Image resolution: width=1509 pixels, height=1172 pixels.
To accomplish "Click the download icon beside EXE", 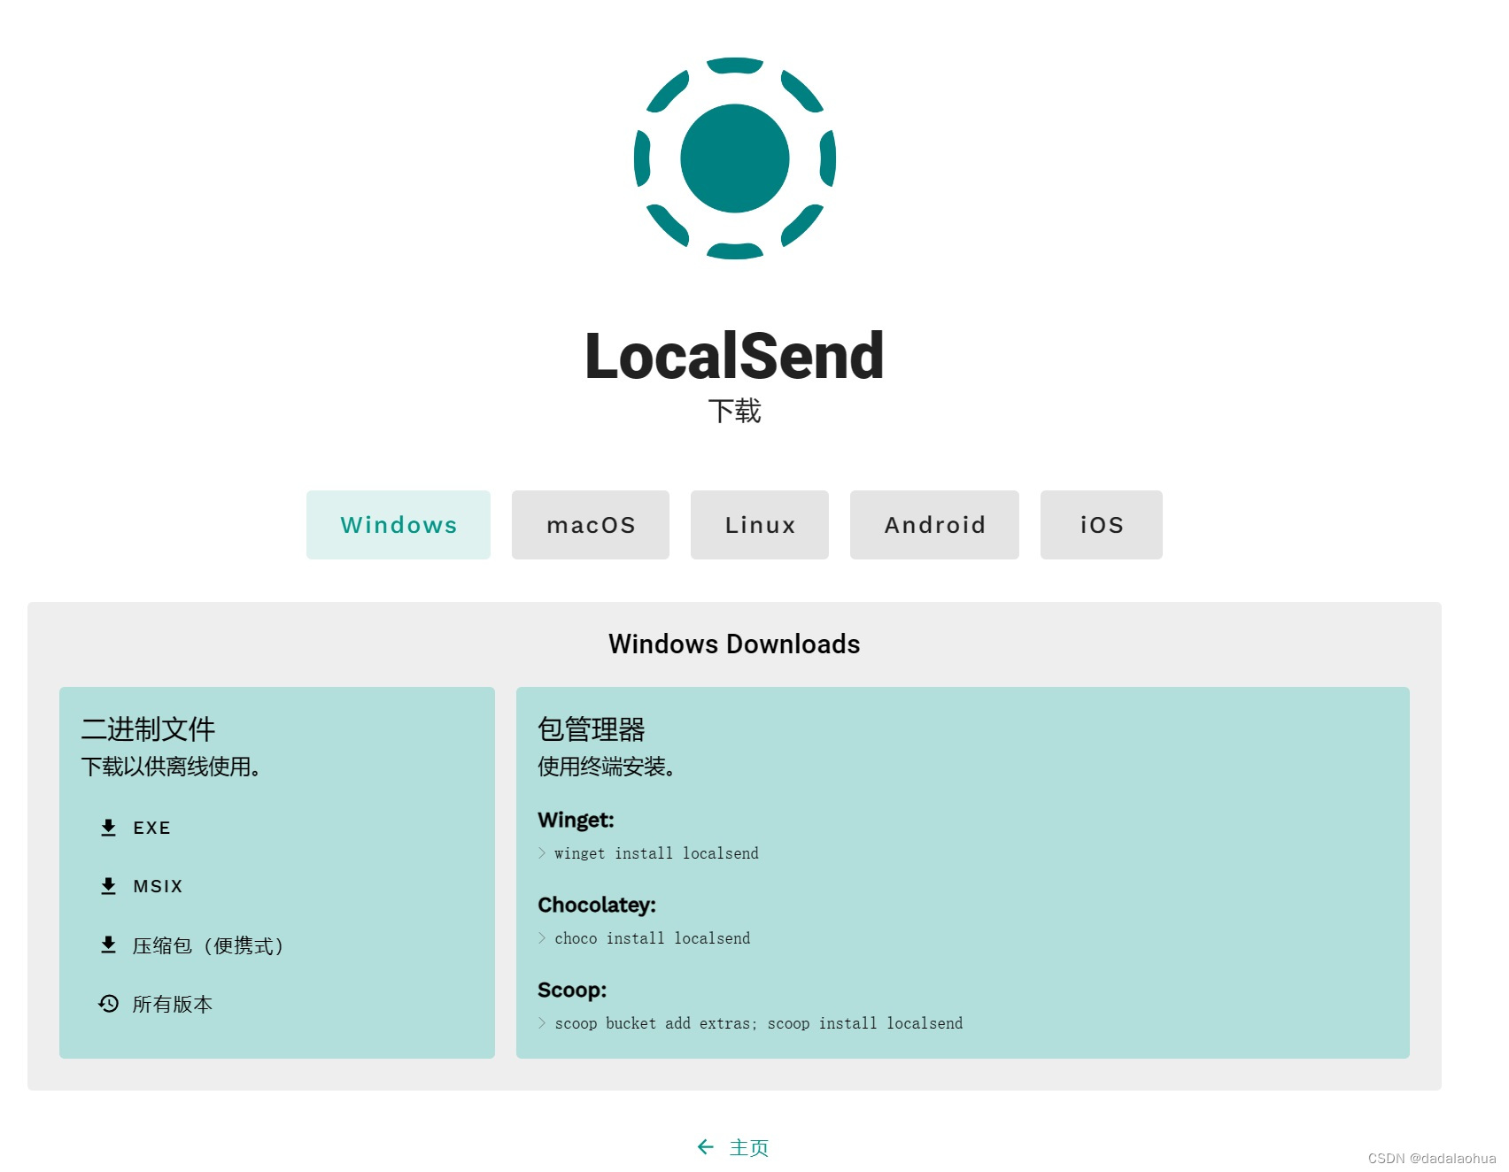I will (x=108, y=828).
